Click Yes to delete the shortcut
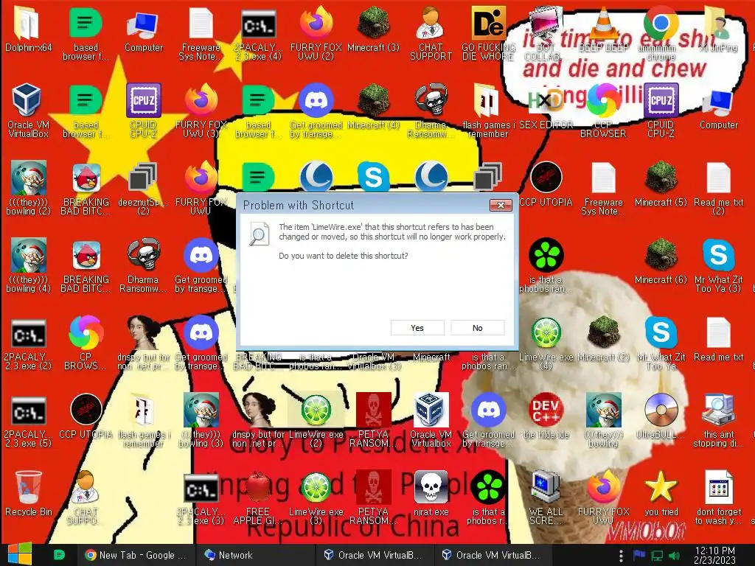Image resolution: width=755 pixels, height=566 pixels. point(417,328)
